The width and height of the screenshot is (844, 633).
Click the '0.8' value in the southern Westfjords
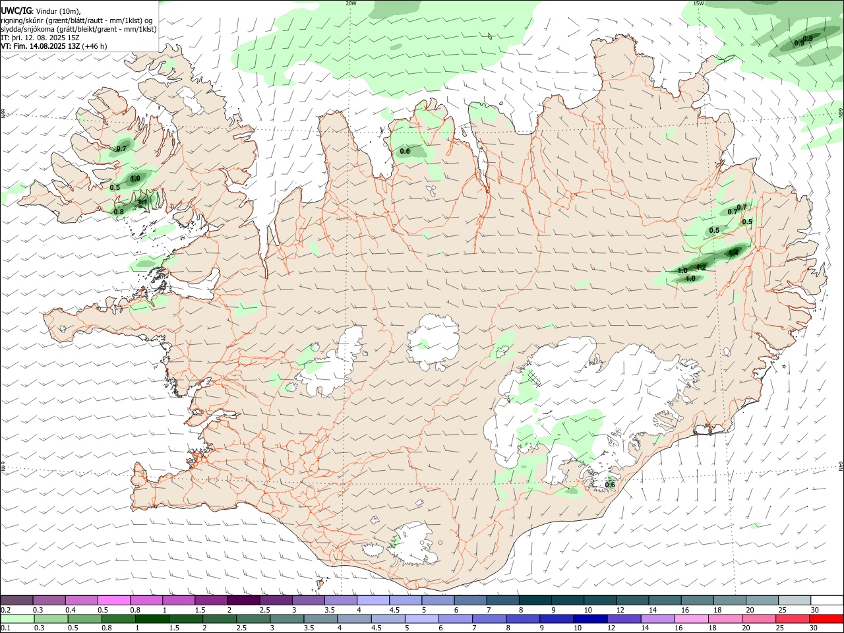click(119, 212)
